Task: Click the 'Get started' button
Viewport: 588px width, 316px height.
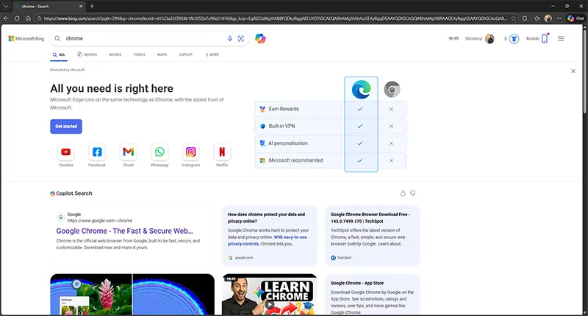Action: point(66,126)
